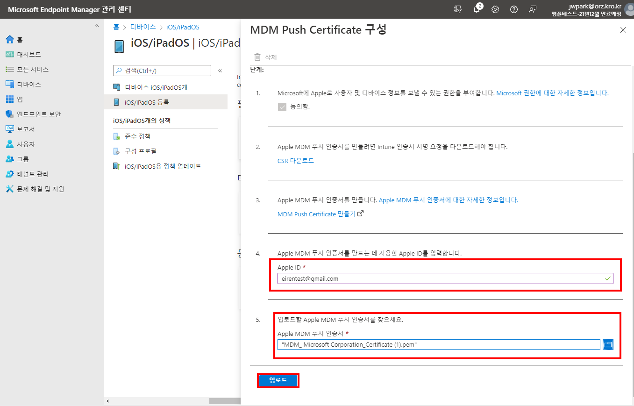Open MDM Push Certificate 만들기 link
The height and width of the screenshot is (406, 634).
pos(321,214)
